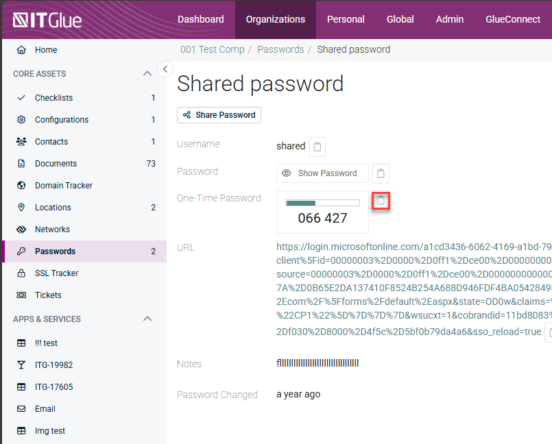Open Domain Tracker in sidebar

click(63, 186)
